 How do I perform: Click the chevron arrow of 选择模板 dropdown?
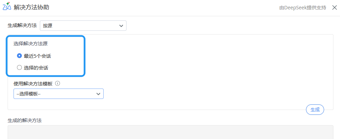[98, 94]
